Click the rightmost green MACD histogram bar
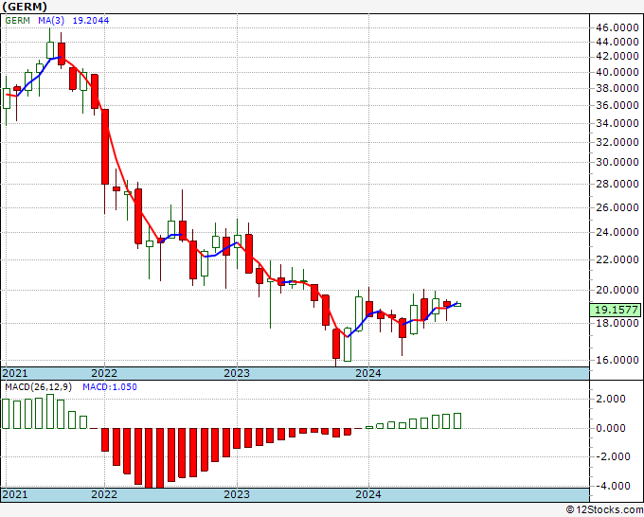Viewport: 644px width, 517px height. [x=456, y=421]
